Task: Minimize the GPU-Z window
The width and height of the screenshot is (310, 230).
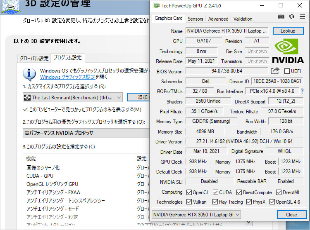Action: [262, 5]
